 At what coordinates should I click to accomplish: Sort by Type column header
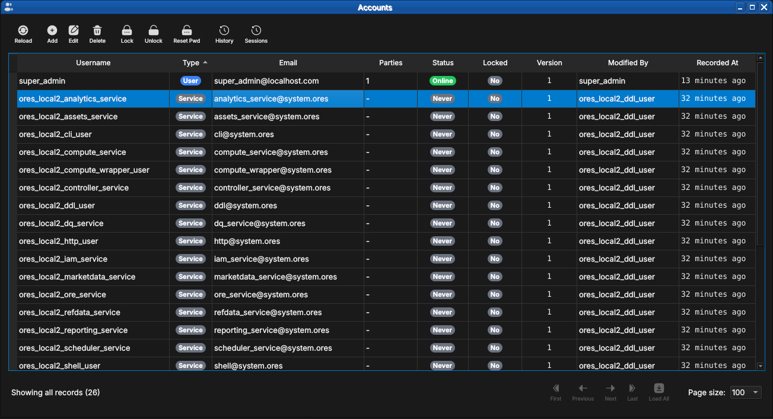point(190,63)
